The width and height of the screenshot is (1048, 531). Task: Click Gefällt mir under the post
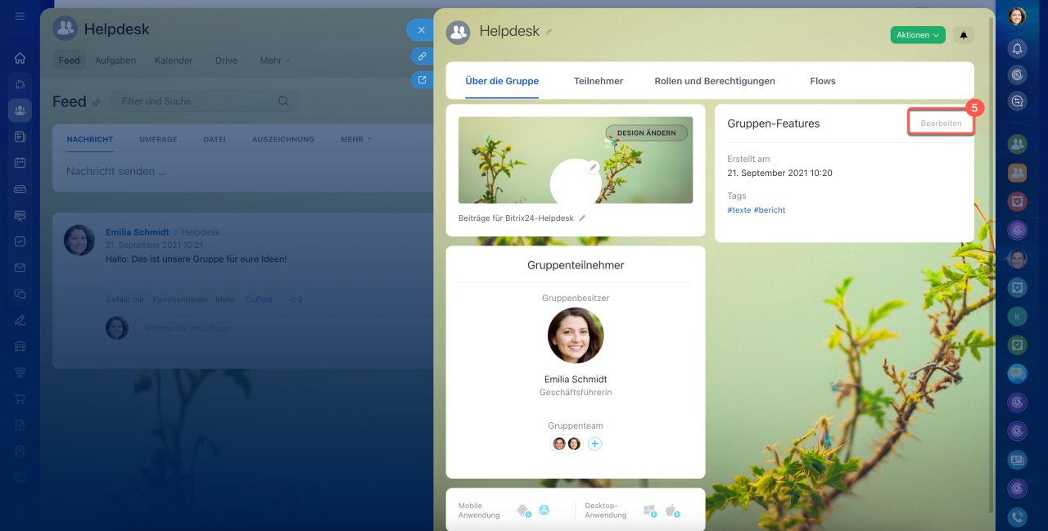[125, 299]
